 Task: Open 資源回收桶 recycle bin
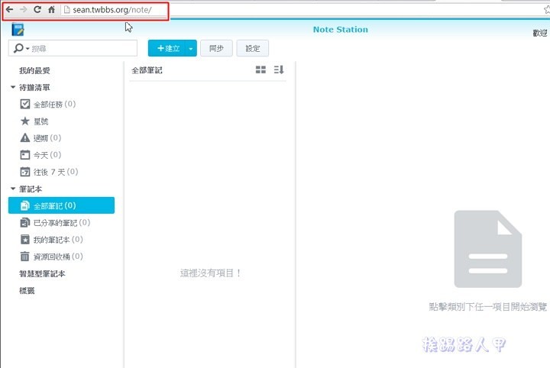51,257
